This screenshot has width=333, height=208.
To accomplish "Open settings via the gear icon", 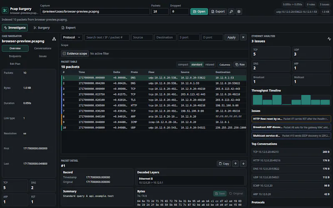I will [239, 12].
